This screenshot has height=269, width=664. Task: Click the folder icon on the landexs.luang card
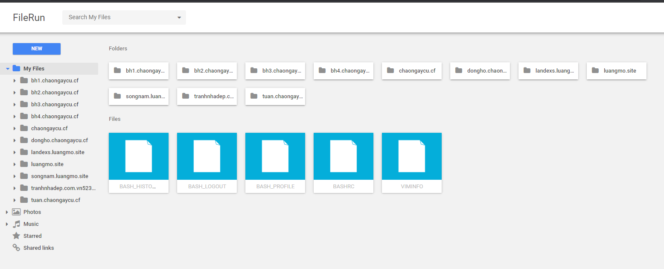[x=527, y=70]
